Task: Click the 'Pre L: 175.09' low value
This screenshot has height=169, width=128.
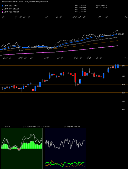Action: click(x=80, y=10)
